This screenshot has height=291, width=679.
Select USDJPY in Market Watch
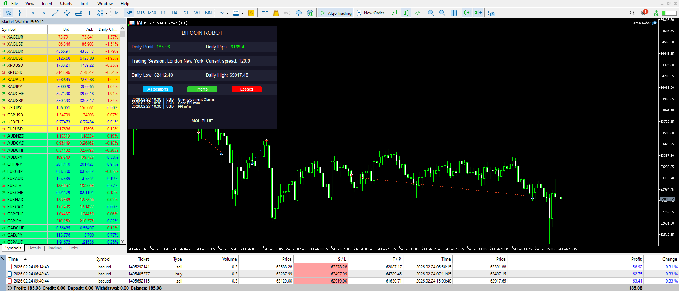[60, 108]
